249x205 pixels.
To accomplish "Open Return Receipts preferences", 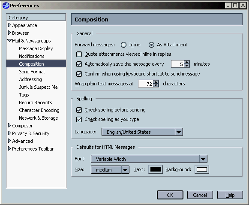I will point(36,102).
